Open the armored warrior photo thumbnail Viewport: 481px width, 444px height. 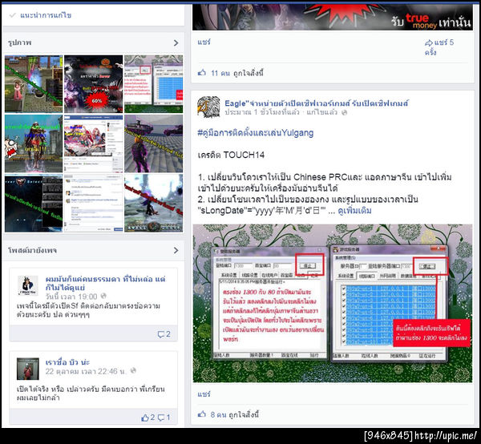(34, 143)
